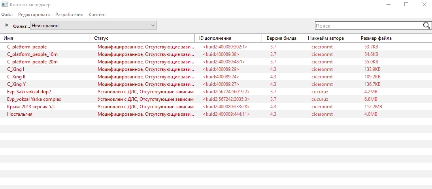Select the C_platform_people_10m row
Image resolution: width=432 pixels, height=189 pixels.
[x=32, y=54]
